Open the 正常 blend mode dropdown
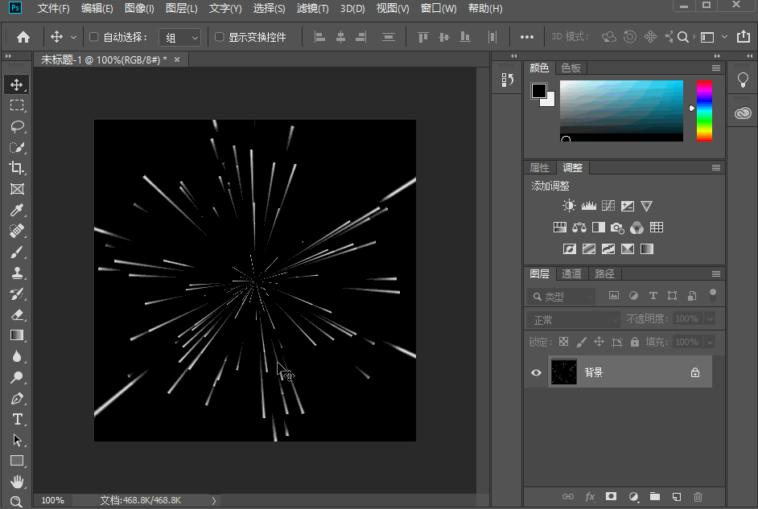758x509 pixels. pyautogui.click(x=574, y=319)
